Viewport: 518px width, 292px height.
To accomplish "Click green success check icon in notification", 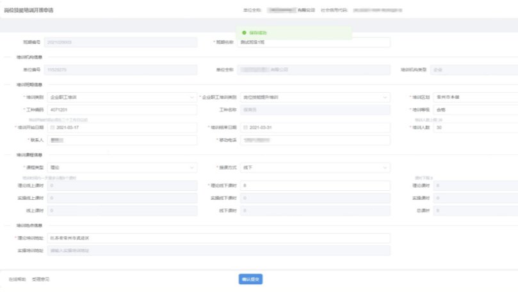I will pyautogui.click(x=245, y=32).
